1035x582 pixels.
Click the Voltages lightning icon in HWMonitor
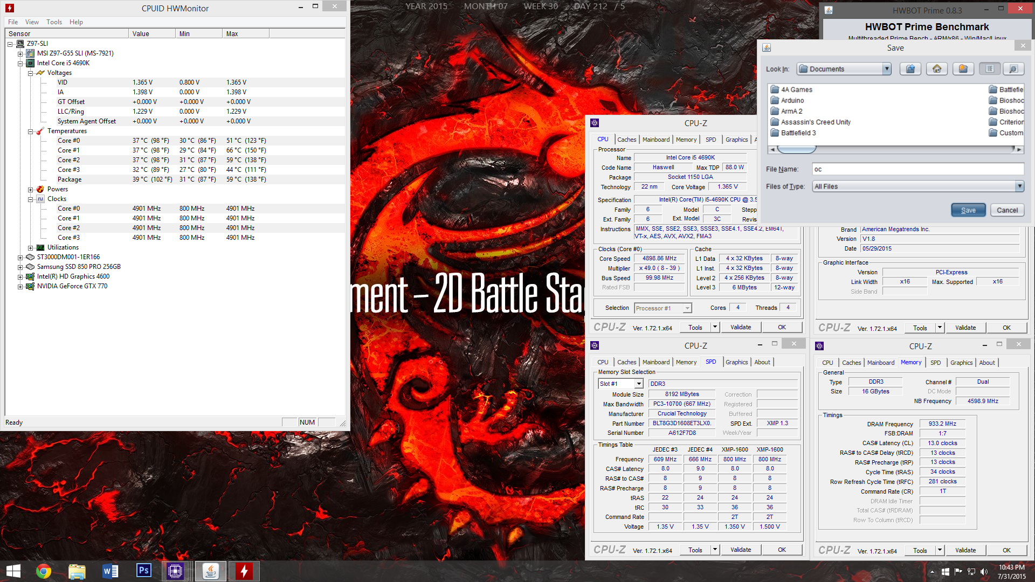[x=40, y=73]
